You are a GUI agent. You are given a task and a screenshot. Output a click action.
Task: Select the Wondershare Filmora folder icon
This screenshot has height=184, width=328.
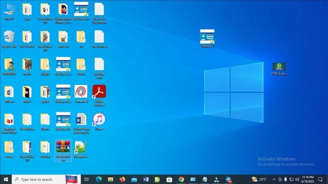pos(63,13)
